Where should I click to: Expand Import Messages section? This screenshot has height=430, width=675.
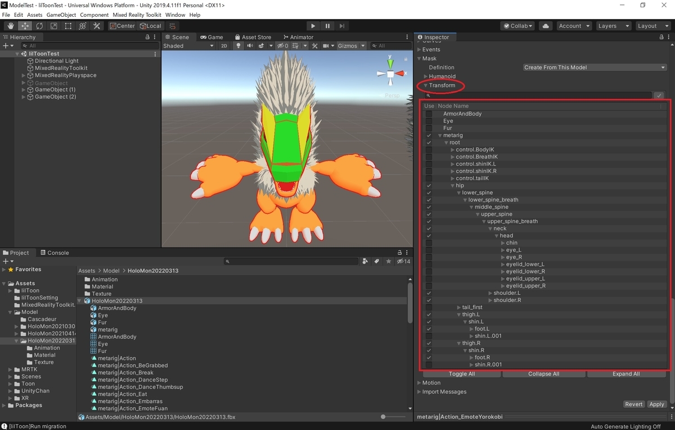[x=420, y=392]
